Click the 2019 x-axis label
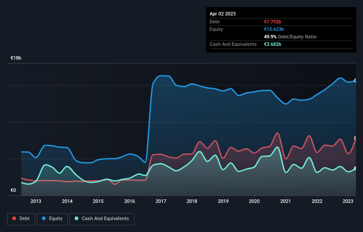This screenshot has width=363, height=232. [223, 201]
